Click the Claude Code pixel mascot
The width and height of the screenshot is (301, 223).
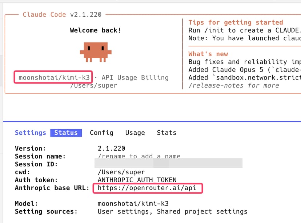(x=96, y=52)
